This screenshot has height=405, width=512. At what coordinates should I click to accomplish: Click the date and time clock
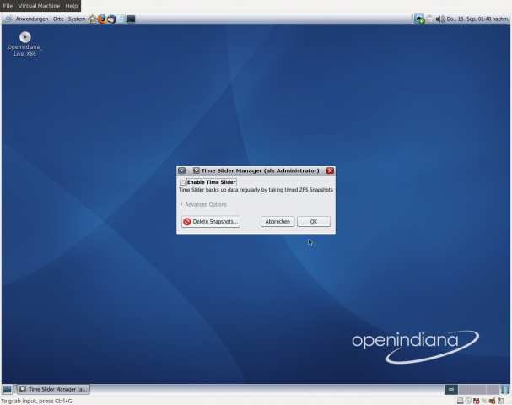pos(477,19)
